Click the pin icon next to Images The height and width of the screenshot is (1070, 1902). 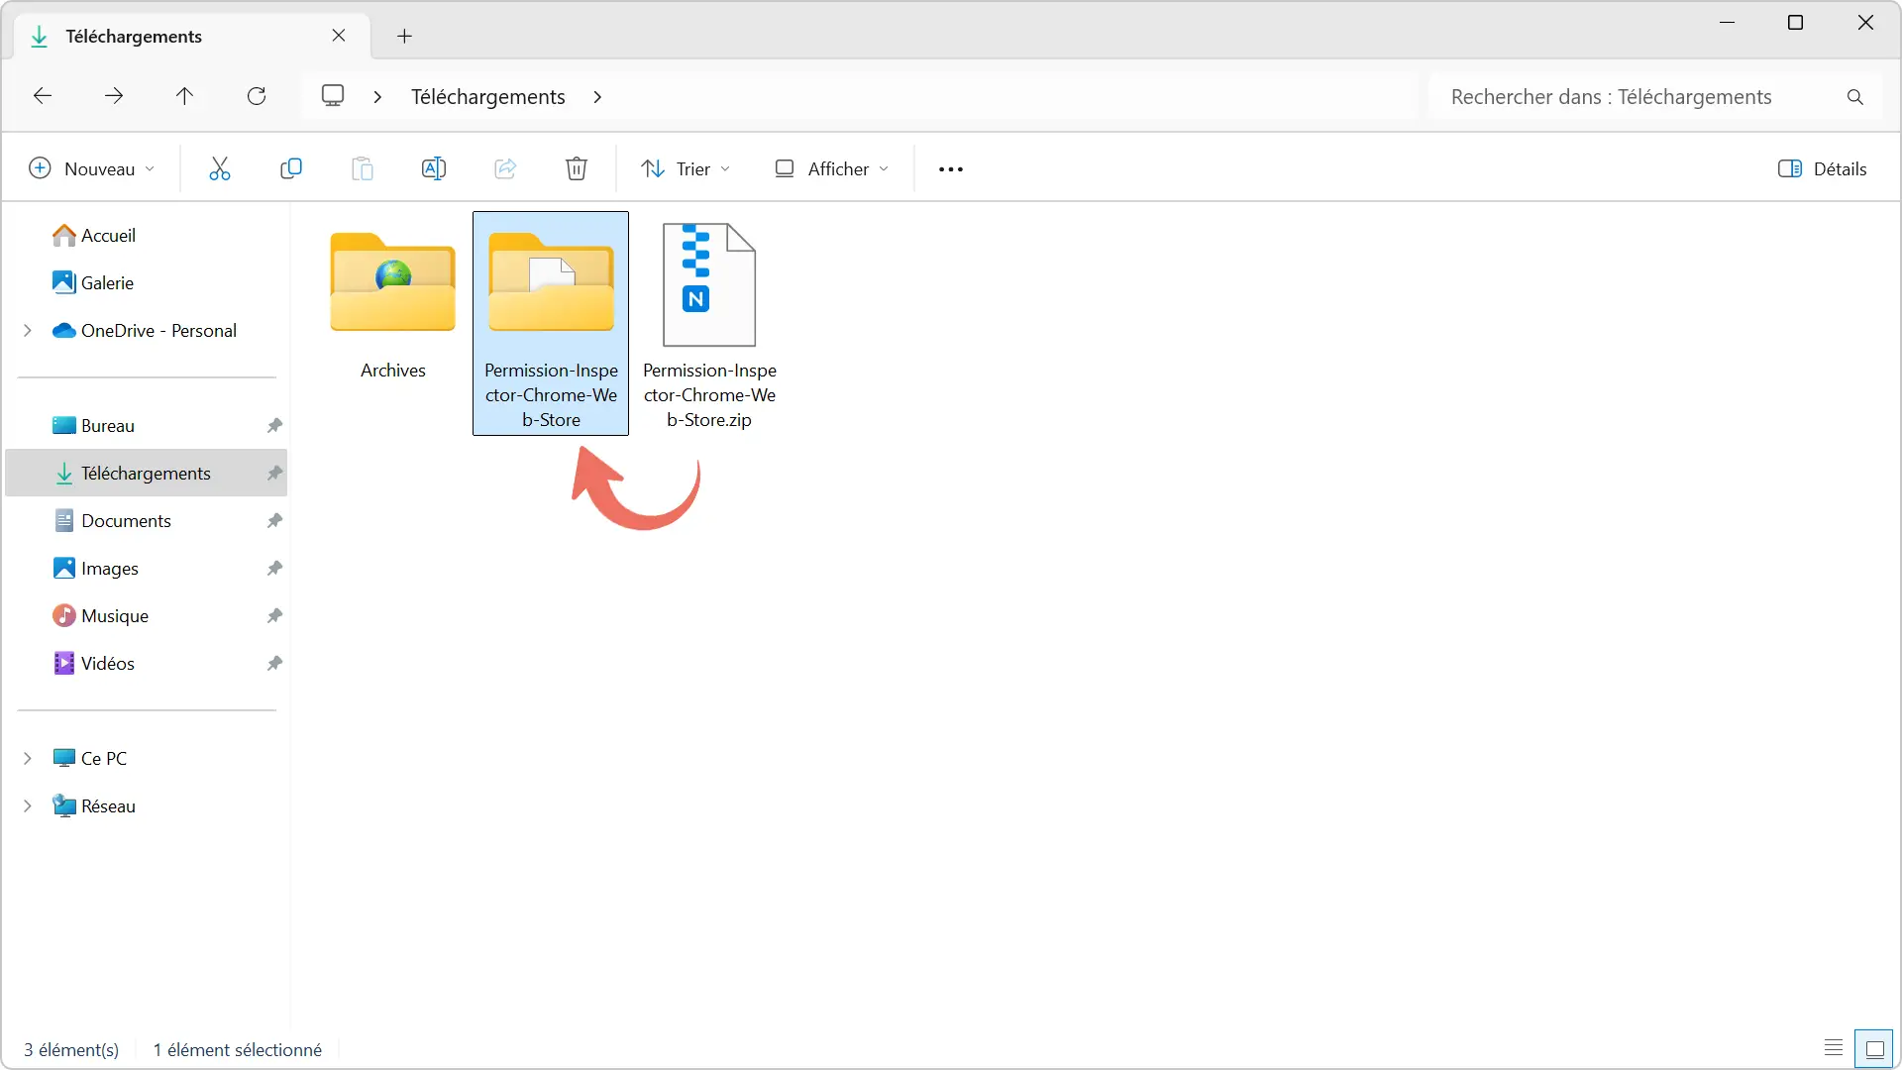(x=274, y=568)
